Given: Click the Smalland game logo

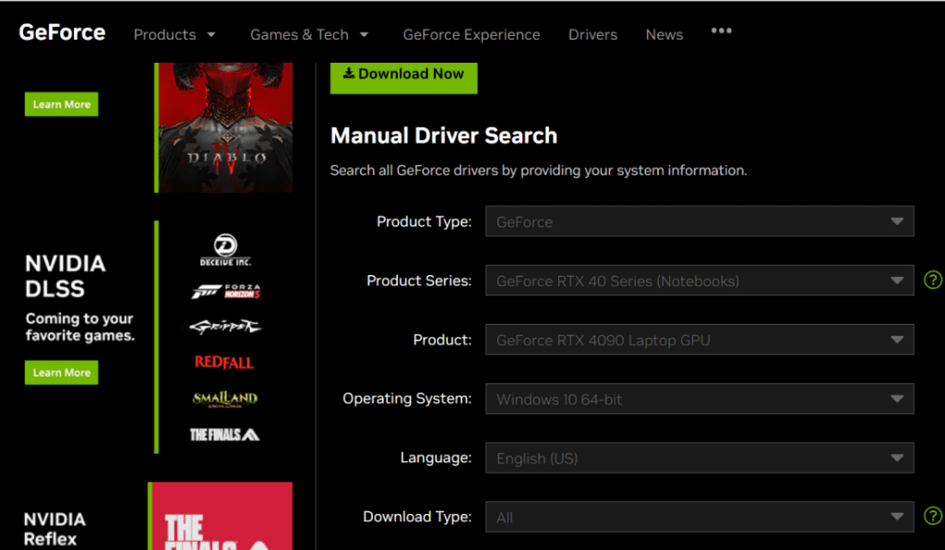Looking at the screenshot, I should coord(225,399).
